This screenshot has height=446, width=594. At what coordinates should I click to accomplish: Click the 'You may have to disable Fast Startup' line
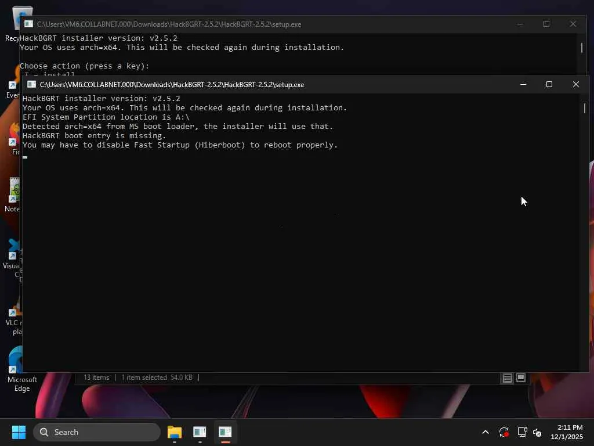pyautogui.click(x=180, y=145)
